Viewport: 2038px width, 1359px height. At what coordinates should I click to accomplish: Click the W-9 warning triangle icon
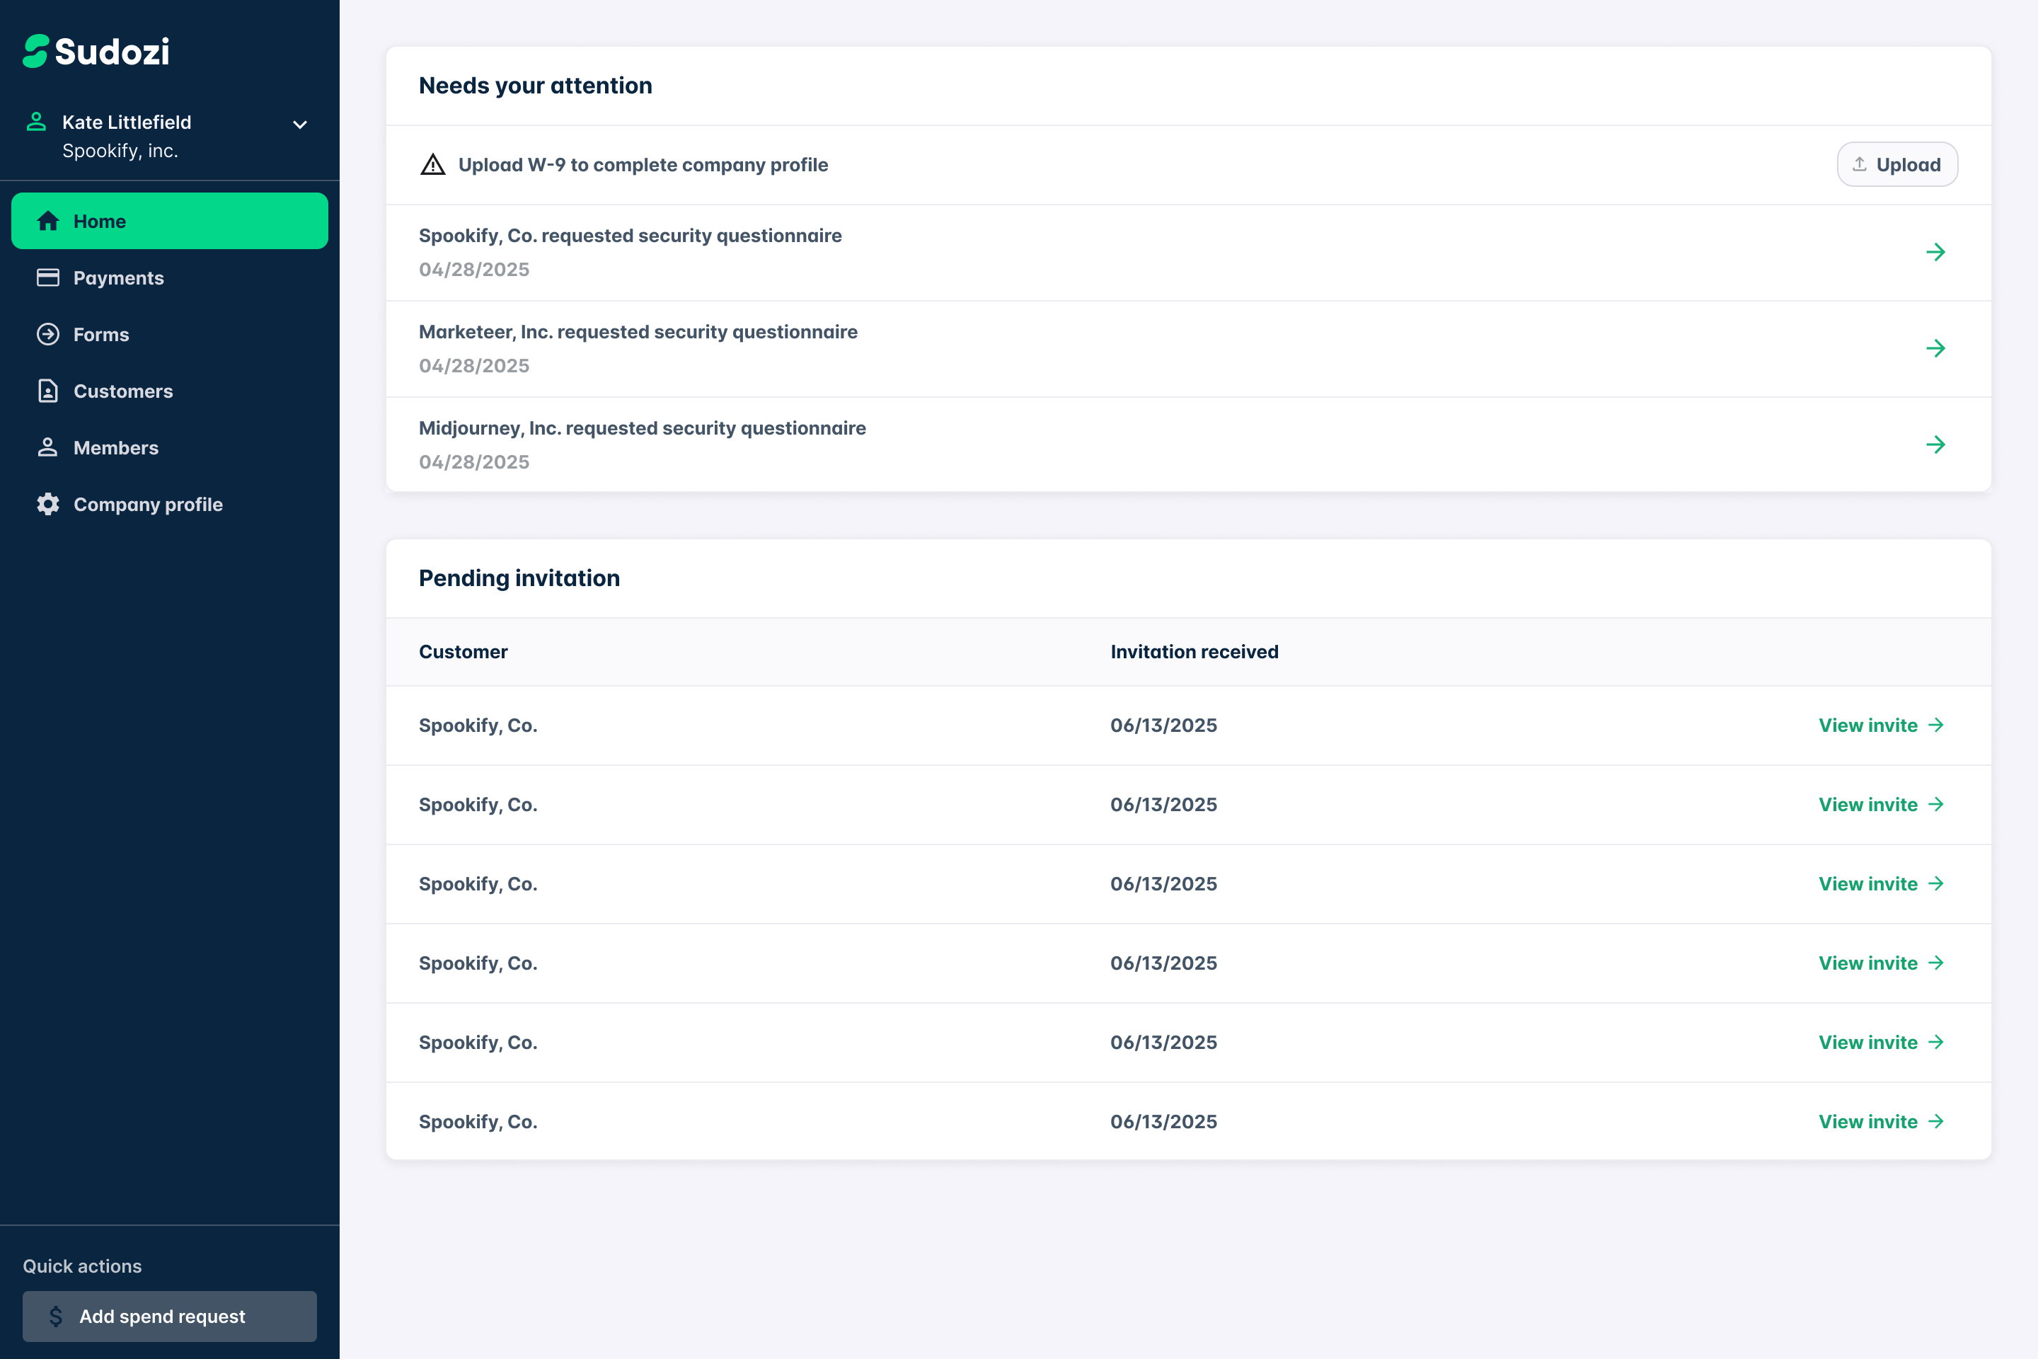[x=432, y=165]
